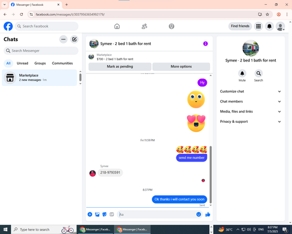This screenshot has height=234, width=292.
Task: Click Find friends button
Action: [x=240, y=26]
